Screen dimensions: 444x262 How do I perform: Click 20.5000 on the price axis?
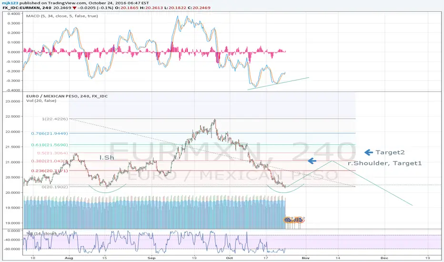click(x=13, y=177)
